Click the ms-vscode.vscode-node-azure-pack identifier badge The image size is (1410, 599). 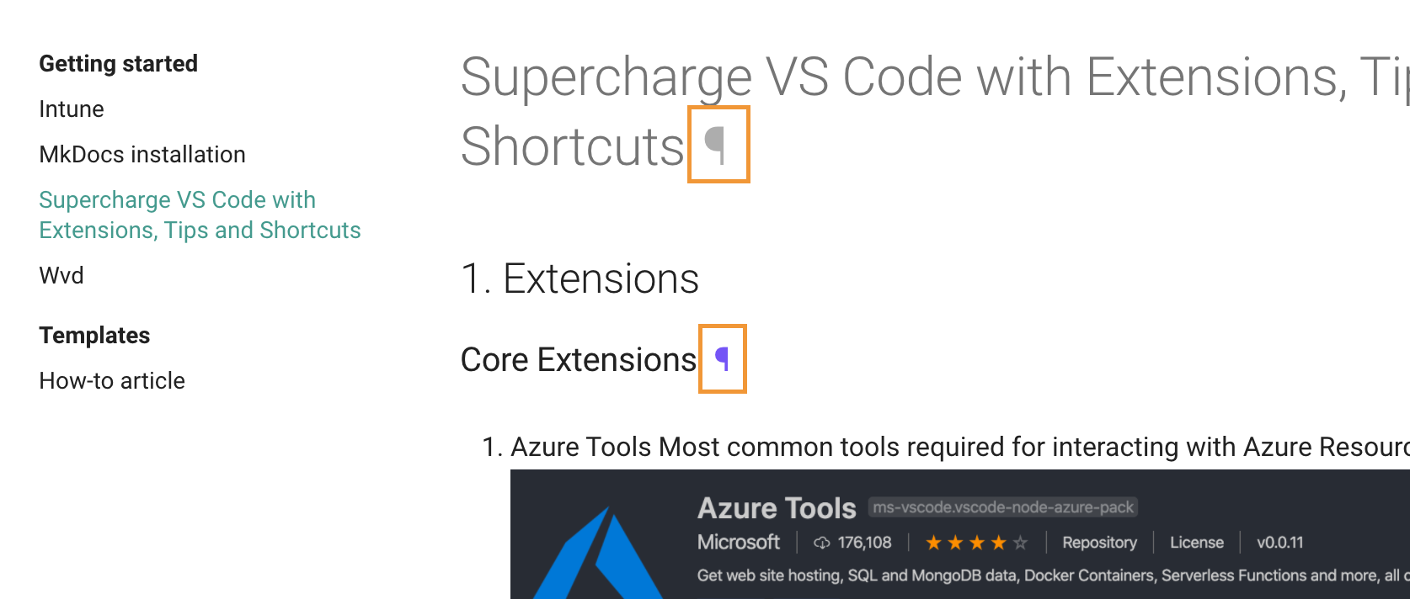[1002, 507]
